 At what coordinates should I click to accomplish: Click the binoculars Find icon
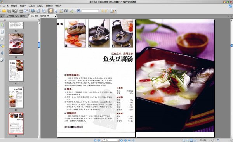click(78, 11)
